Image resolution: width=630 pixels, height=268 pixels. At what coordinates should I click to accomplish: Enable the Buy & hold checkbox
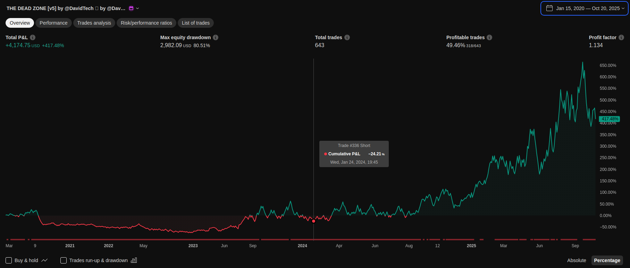(9, 260)
